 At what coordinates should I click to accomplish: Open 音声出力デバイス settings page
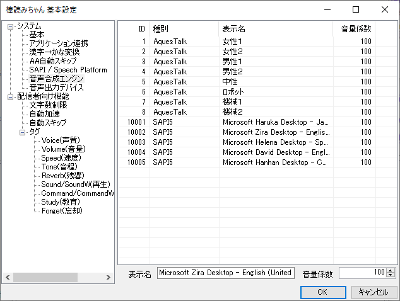(56, 88)
